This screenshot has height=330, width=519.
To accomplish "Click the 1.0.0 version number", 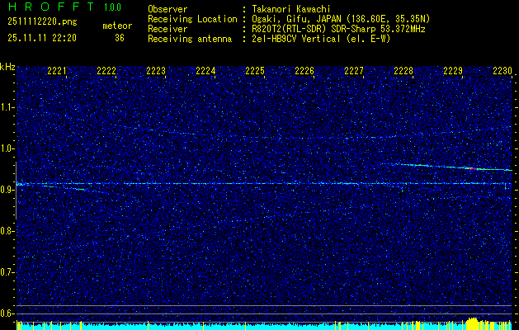I will pyautogui.click(x=114, y=7).
